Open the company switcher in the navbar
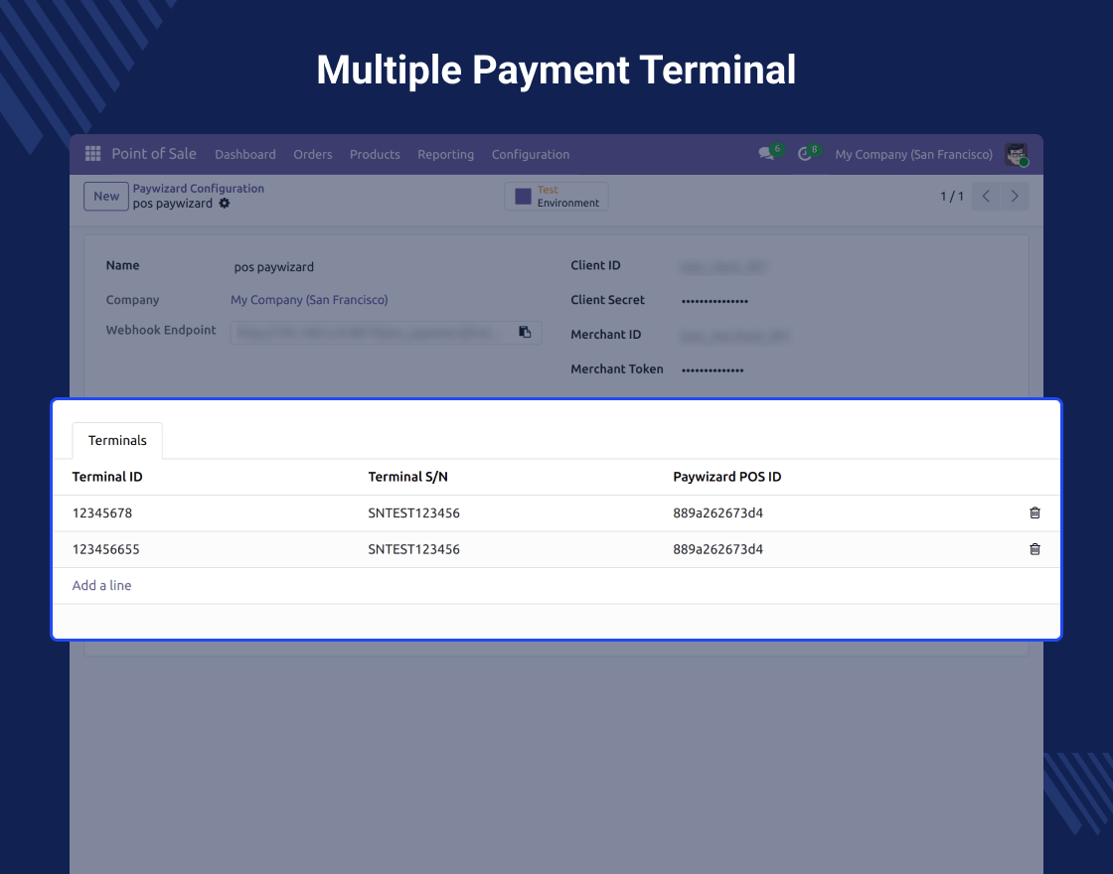The width and height of the screenshot is (1113, 874). [913, 155]
